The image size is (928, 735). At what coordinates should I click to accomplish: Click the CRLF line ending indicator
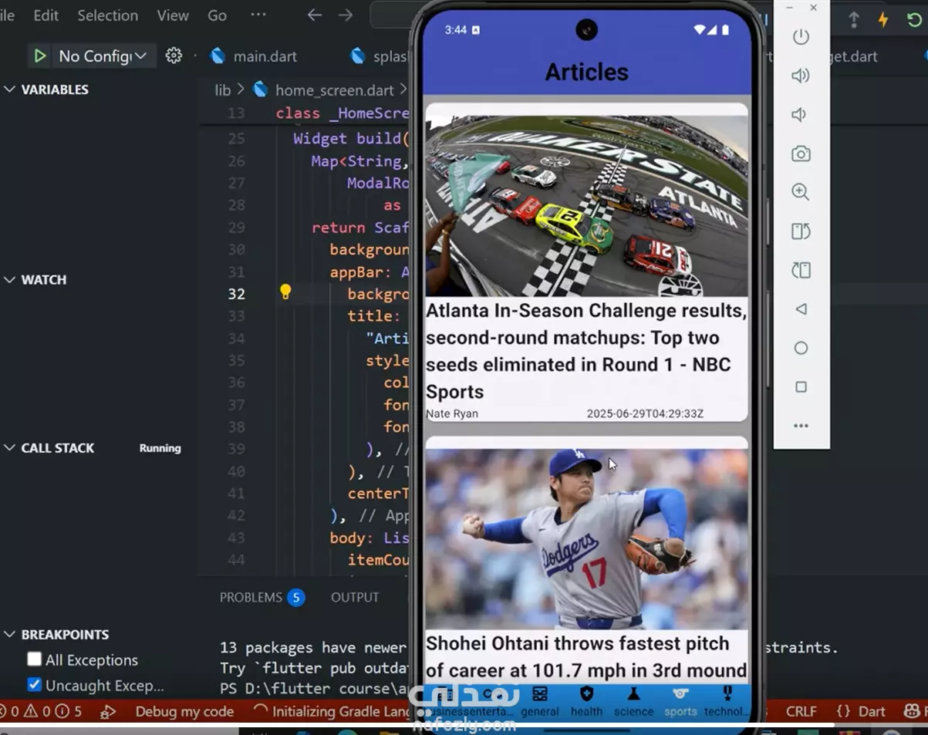click(x=801, y=711)
